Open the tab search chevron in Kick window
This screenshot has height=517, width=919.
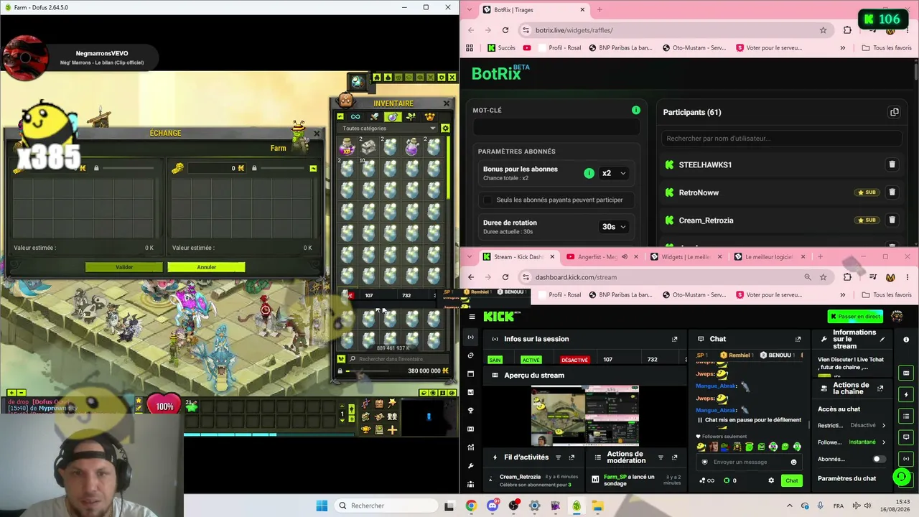point(470,256)
